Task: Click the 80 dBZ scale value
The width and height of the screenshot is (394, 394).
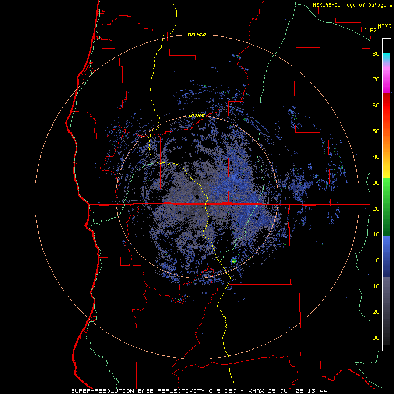Action: [x=376, y=54]
